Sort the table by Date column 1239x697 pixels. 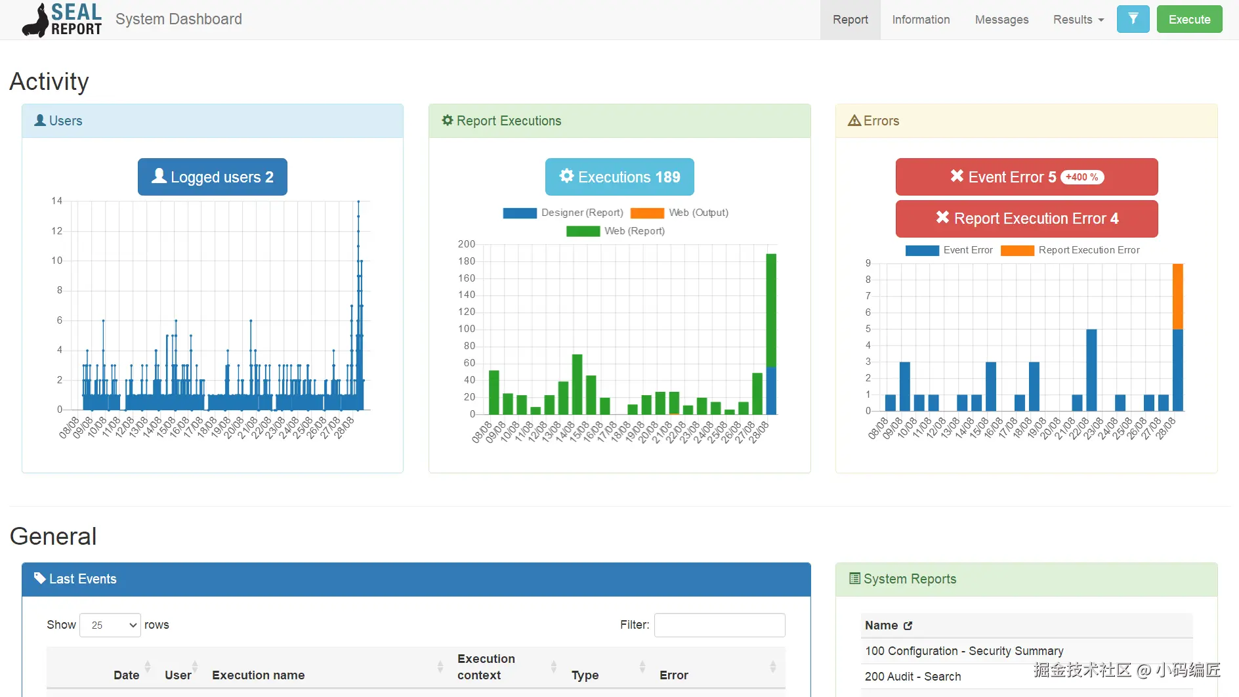click(x=126, y=675)
